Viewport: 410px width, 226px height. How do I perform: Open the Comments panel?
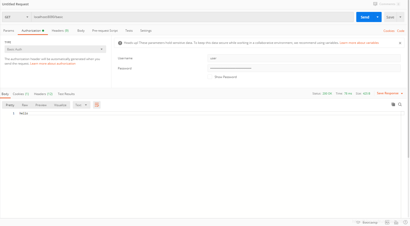click(x=386, y=4)
